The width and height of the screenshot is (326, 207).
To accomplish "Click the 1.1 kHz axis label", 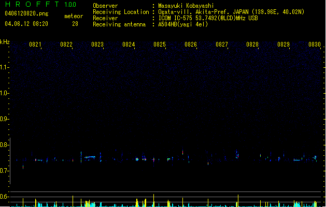I will [4, 67].
